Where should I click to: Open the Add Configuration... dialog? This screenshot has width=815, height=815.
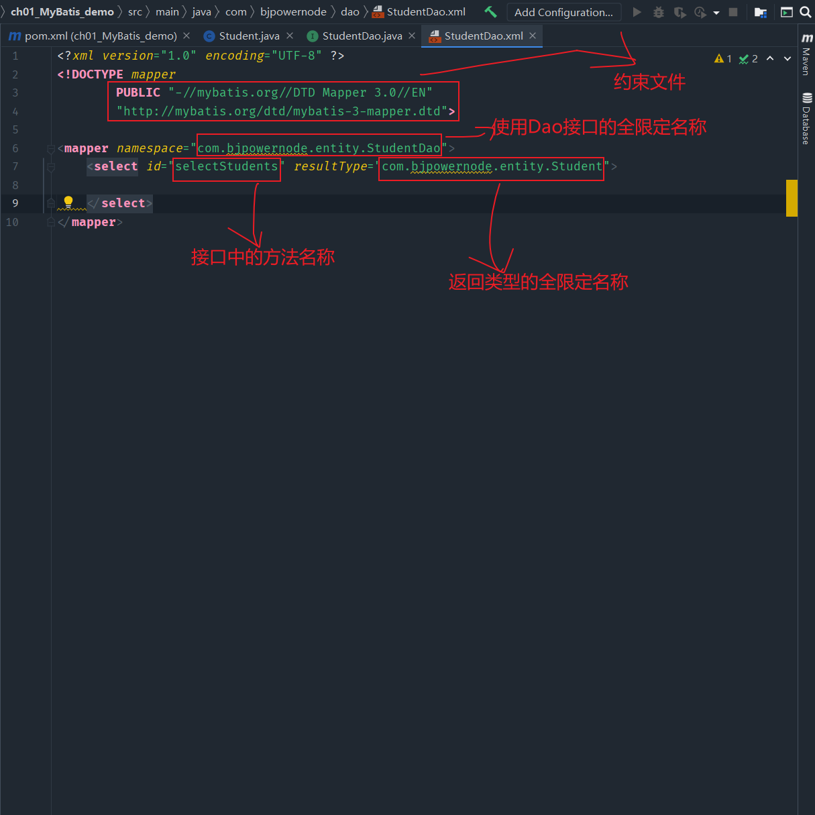coord(563,12)
